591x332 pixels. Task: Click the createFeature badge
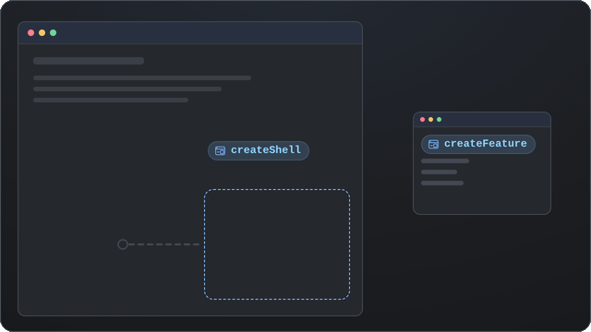(x=478, y=144)
